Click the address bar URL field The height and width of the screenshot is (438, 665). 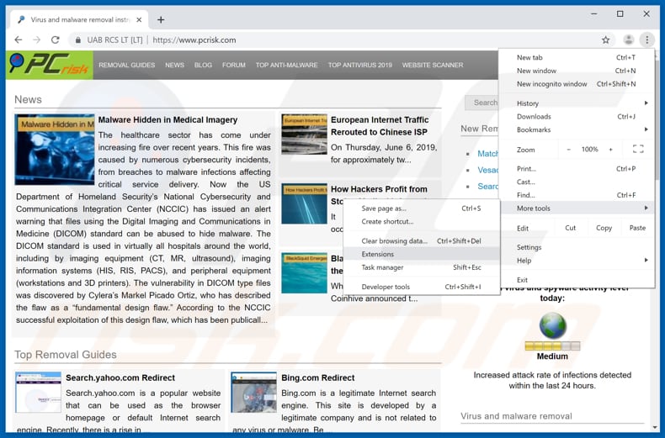pos(337,40)
